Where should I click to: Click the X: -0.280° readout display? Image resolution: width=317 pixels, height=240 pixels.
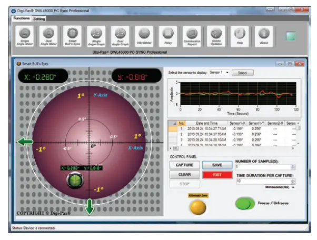(43, 77)
